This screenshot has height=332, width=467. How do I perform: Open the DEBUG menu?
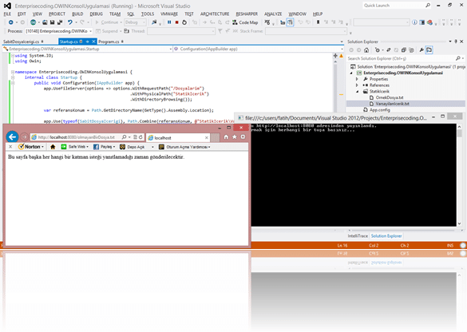pos(97,14)
